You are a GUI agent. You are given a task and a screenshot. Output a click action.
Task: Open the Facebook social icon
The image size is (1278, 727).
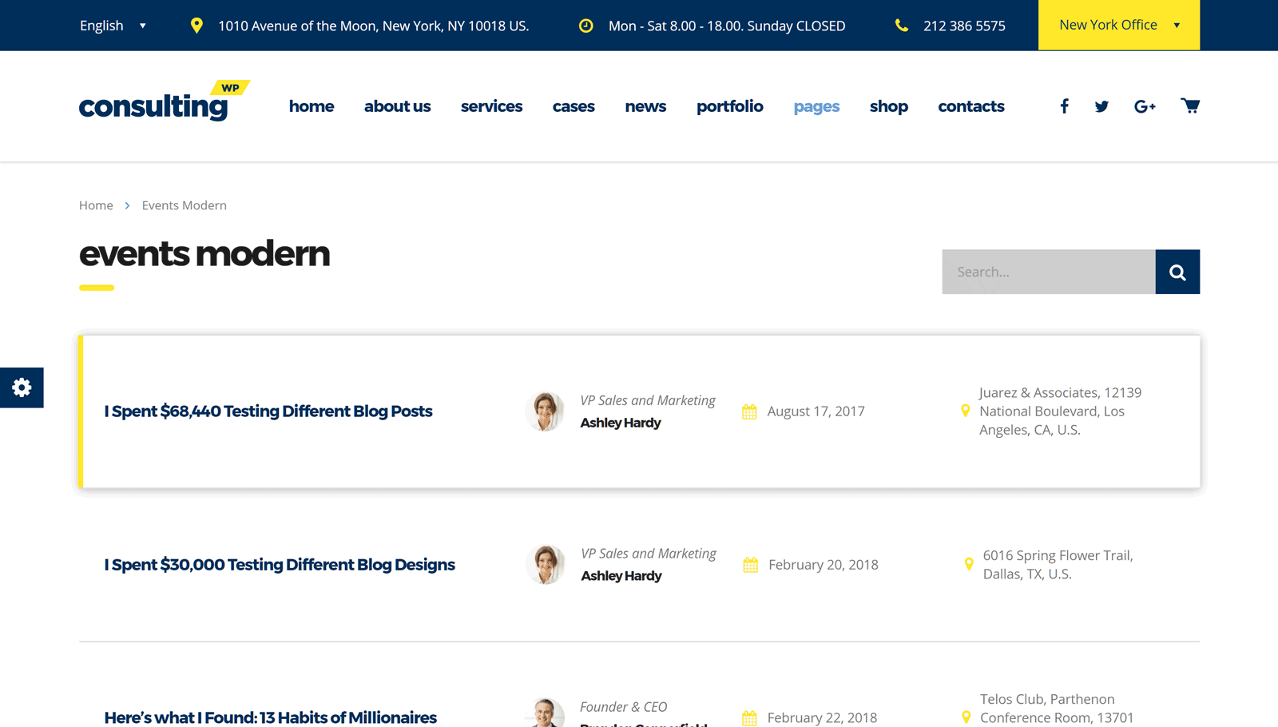(x=1064, y=106)
